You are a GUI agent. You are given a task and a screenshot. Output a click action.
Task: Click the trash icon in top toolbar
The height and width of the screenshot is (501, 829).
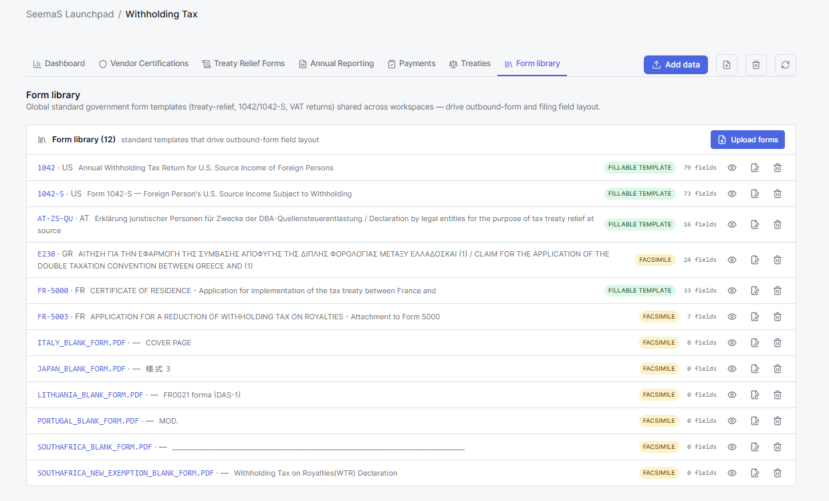pos(756,65)
